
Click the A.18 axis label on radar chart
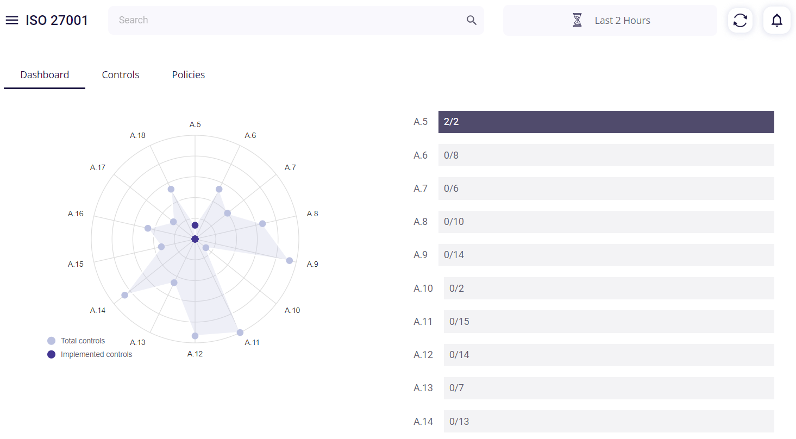pyautogui.click(x=137, y=135)
